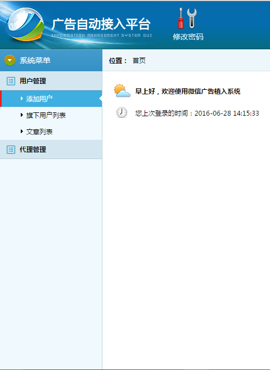Click the 早上好 welcome message text
This screenshot has height=370, width=270.
click(x=188, y=92)
